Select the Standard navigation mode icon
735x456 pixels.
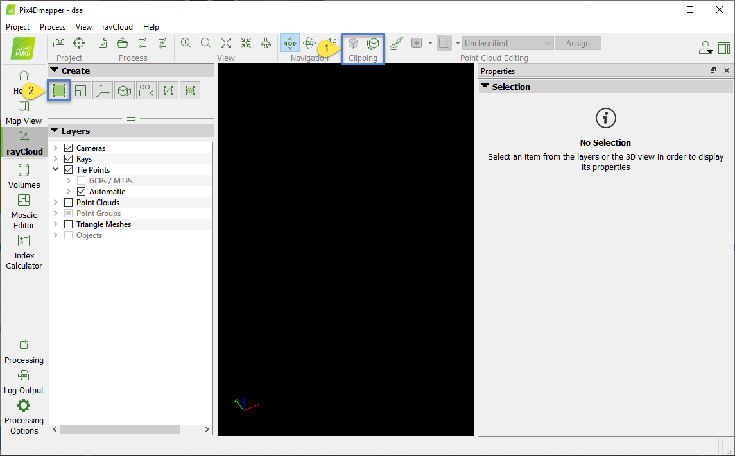click(x=290, y=43)
